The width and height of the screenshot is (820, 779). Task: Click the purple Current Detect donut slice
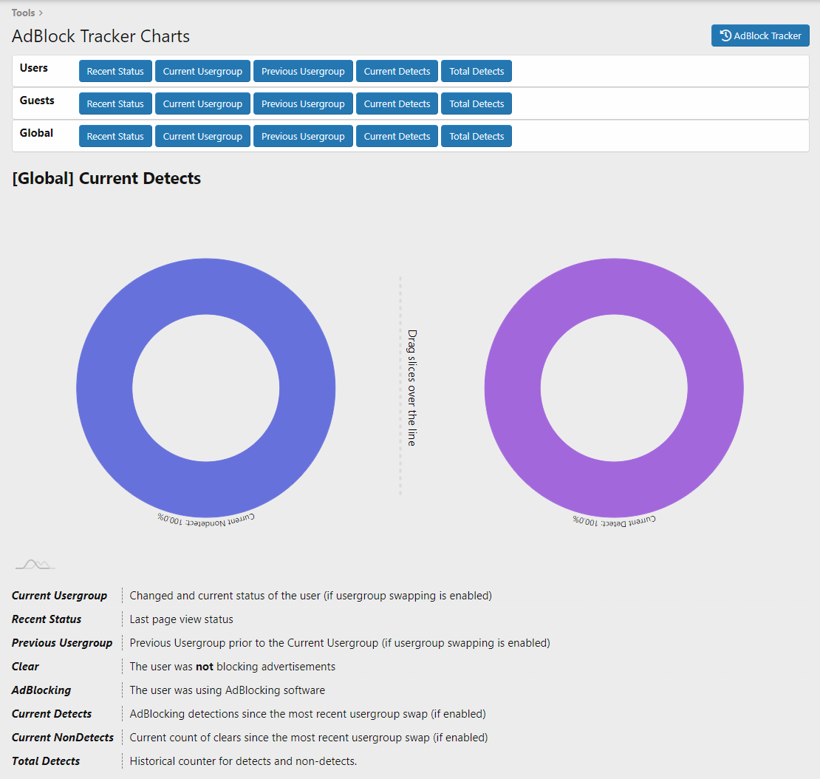715,388
